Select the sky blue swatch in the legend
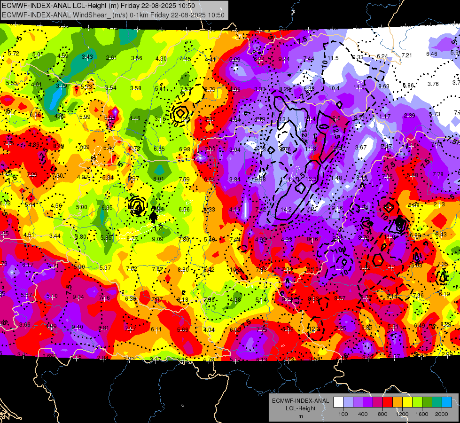Viewport: 460px width, 423px height. click(447, 402)
